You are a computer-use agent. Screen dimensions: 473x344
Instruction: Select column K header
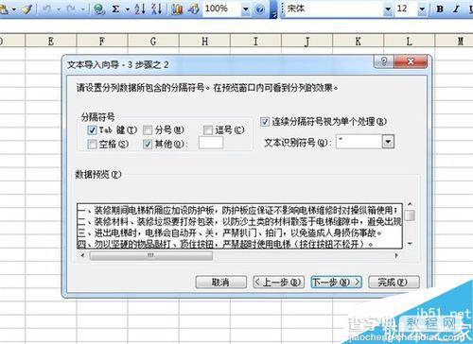tap(359, 41)
